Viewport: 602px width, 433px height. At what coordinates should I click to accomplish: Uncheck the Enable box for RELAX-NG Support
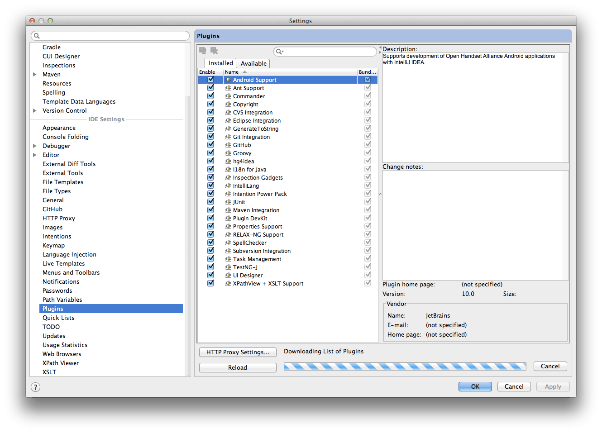(x=210, y=234)
